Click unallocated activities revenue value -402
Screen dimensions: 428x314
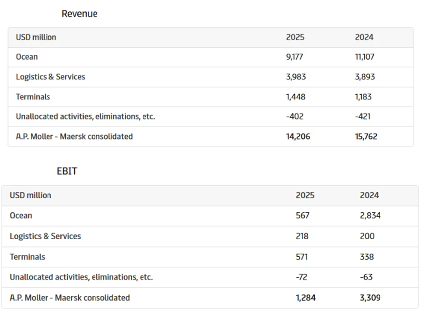tap(295, 116)
